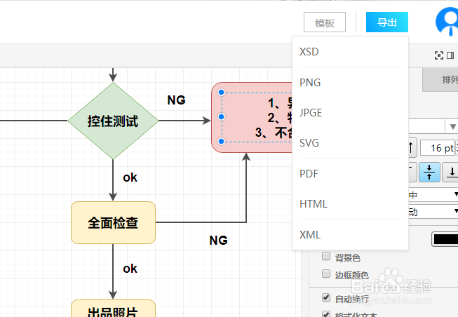458x317 pixels.
Task: Choose XSD from the export menu
Action: click(x=350, y=52)
